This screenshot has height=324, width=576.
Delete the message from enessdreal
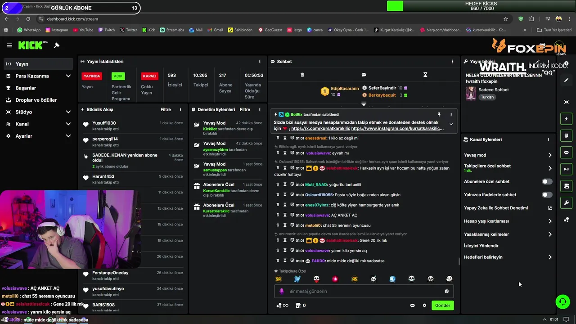[278, 138]
